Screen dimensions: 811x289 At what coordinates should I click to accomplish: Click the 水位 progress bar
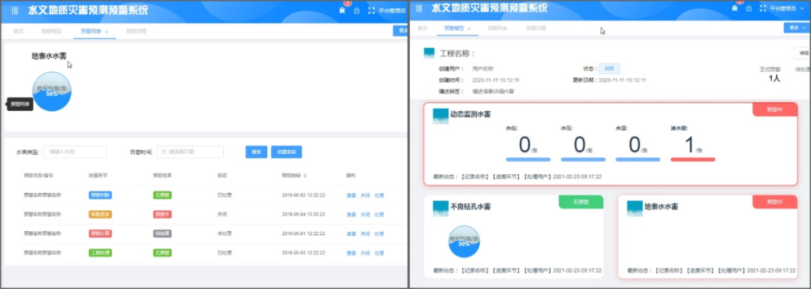pyautogui.click(x=528, y=160)
